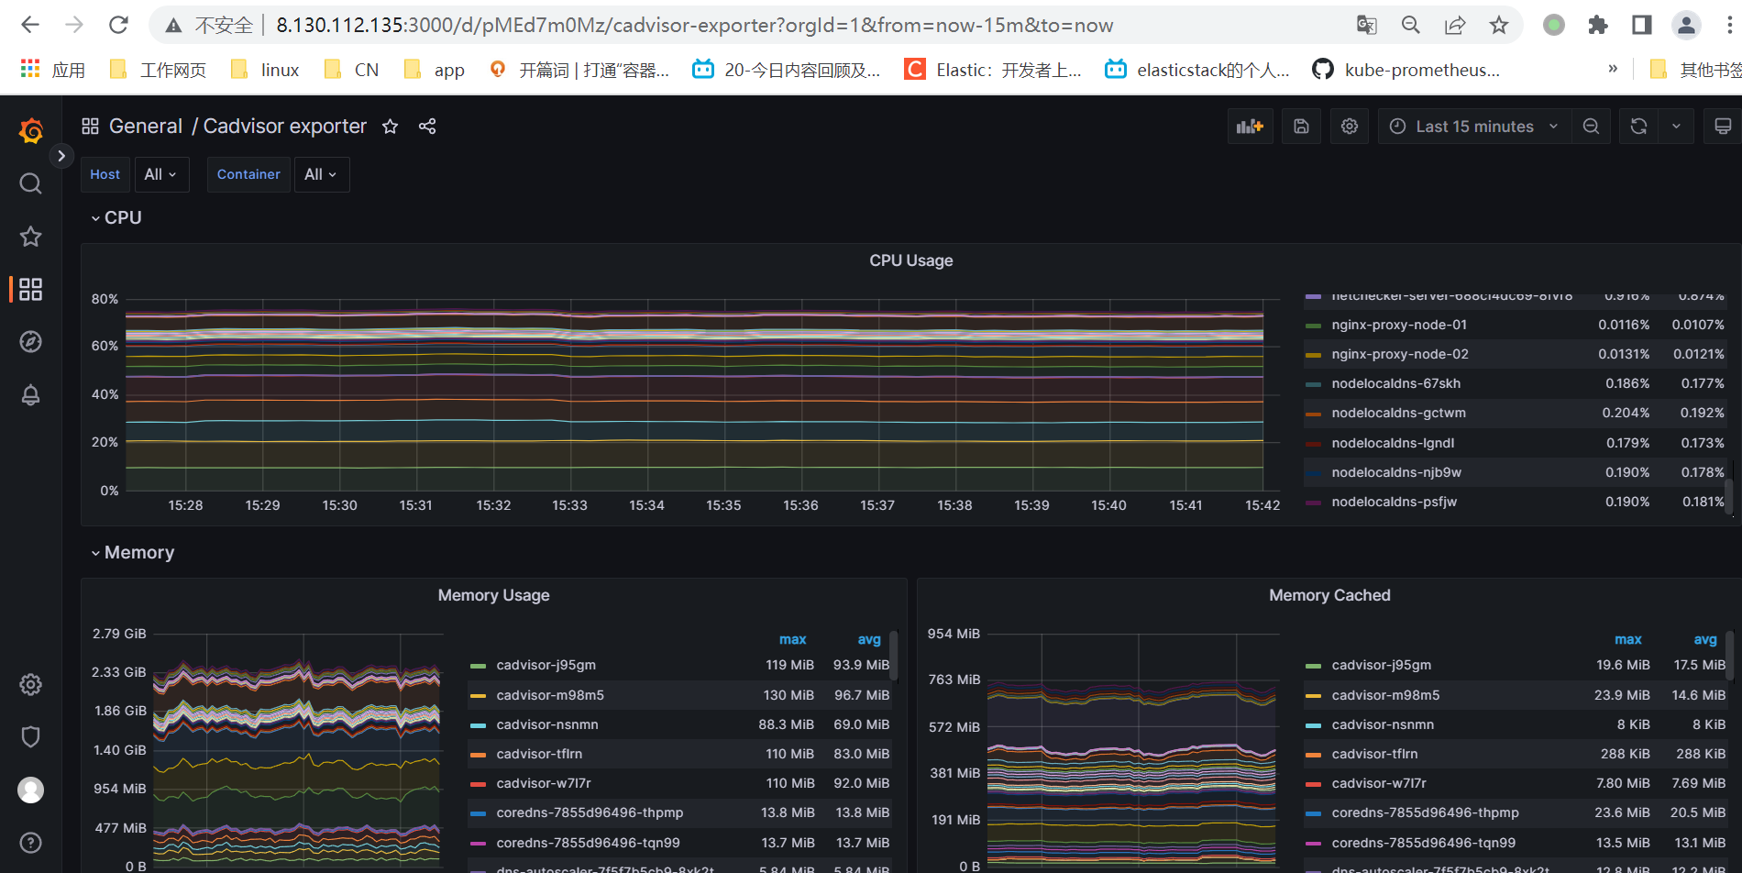Toggle nginx-proxy-node-01 series in CPU legend
Image resolution: width=1742 pixels, height=873 pixels.
tap(1399, 325)
